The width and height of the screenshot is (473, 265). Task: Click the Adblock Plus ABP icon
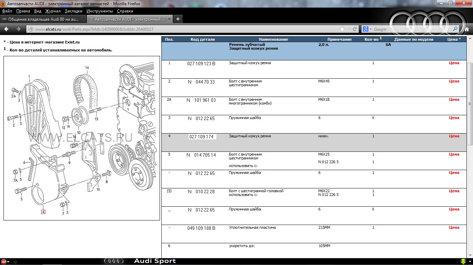pyautogui.click(x=3, y=262)
